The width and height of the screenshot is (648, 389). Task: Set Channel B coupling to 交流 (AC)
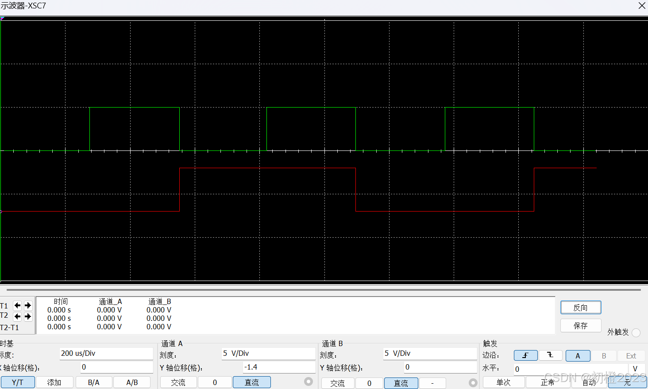point(338,383)
